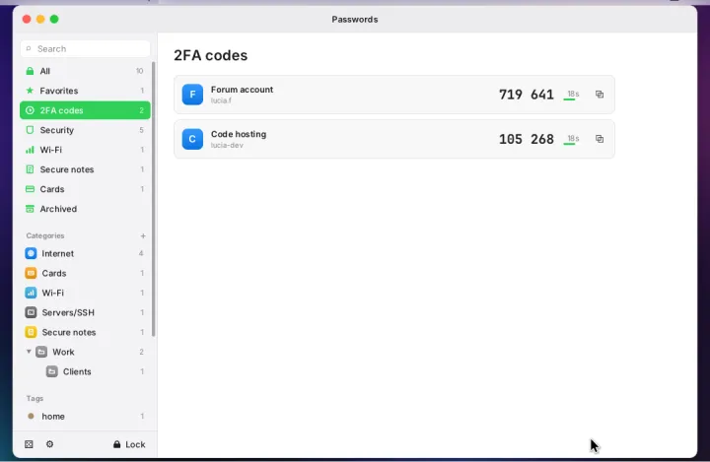Open the green Cards section
Image resolution: width=710 pixels, height=462 pixels.
tap(85, 189)
